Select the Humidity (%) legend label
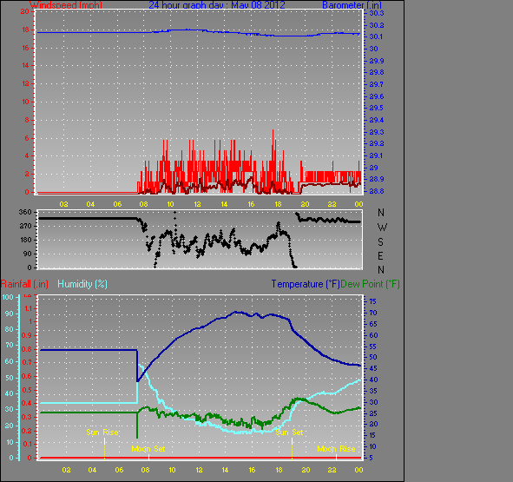Screen dimensions: 513x482 [x=82, y=284]
